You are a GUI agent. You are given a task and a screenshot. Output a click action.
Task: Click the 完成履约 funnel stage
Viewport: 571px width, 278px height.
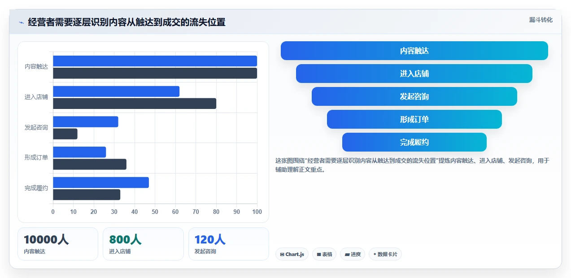pos(414,142)
